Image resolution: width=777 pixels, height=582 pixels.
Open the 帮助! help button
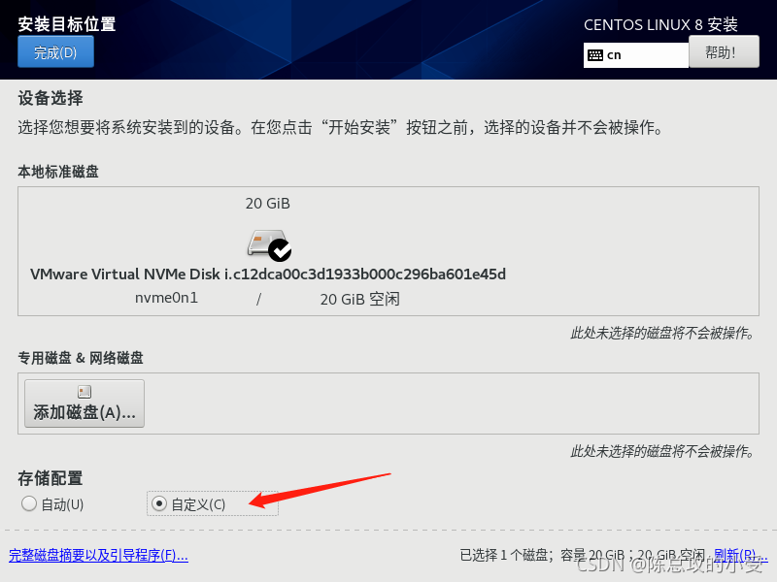coord(724,52)
